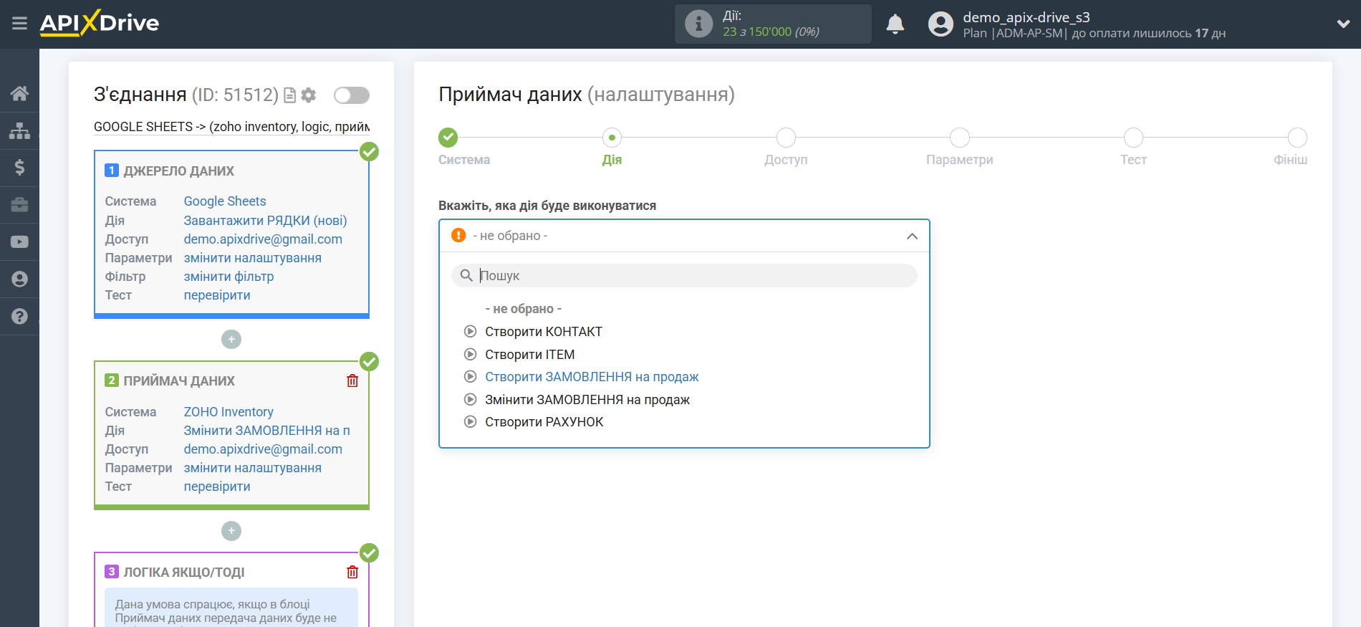Open Завантажити РЯДКИ (нові) action link
The image size is (1361, 627).
click(265, 221)
